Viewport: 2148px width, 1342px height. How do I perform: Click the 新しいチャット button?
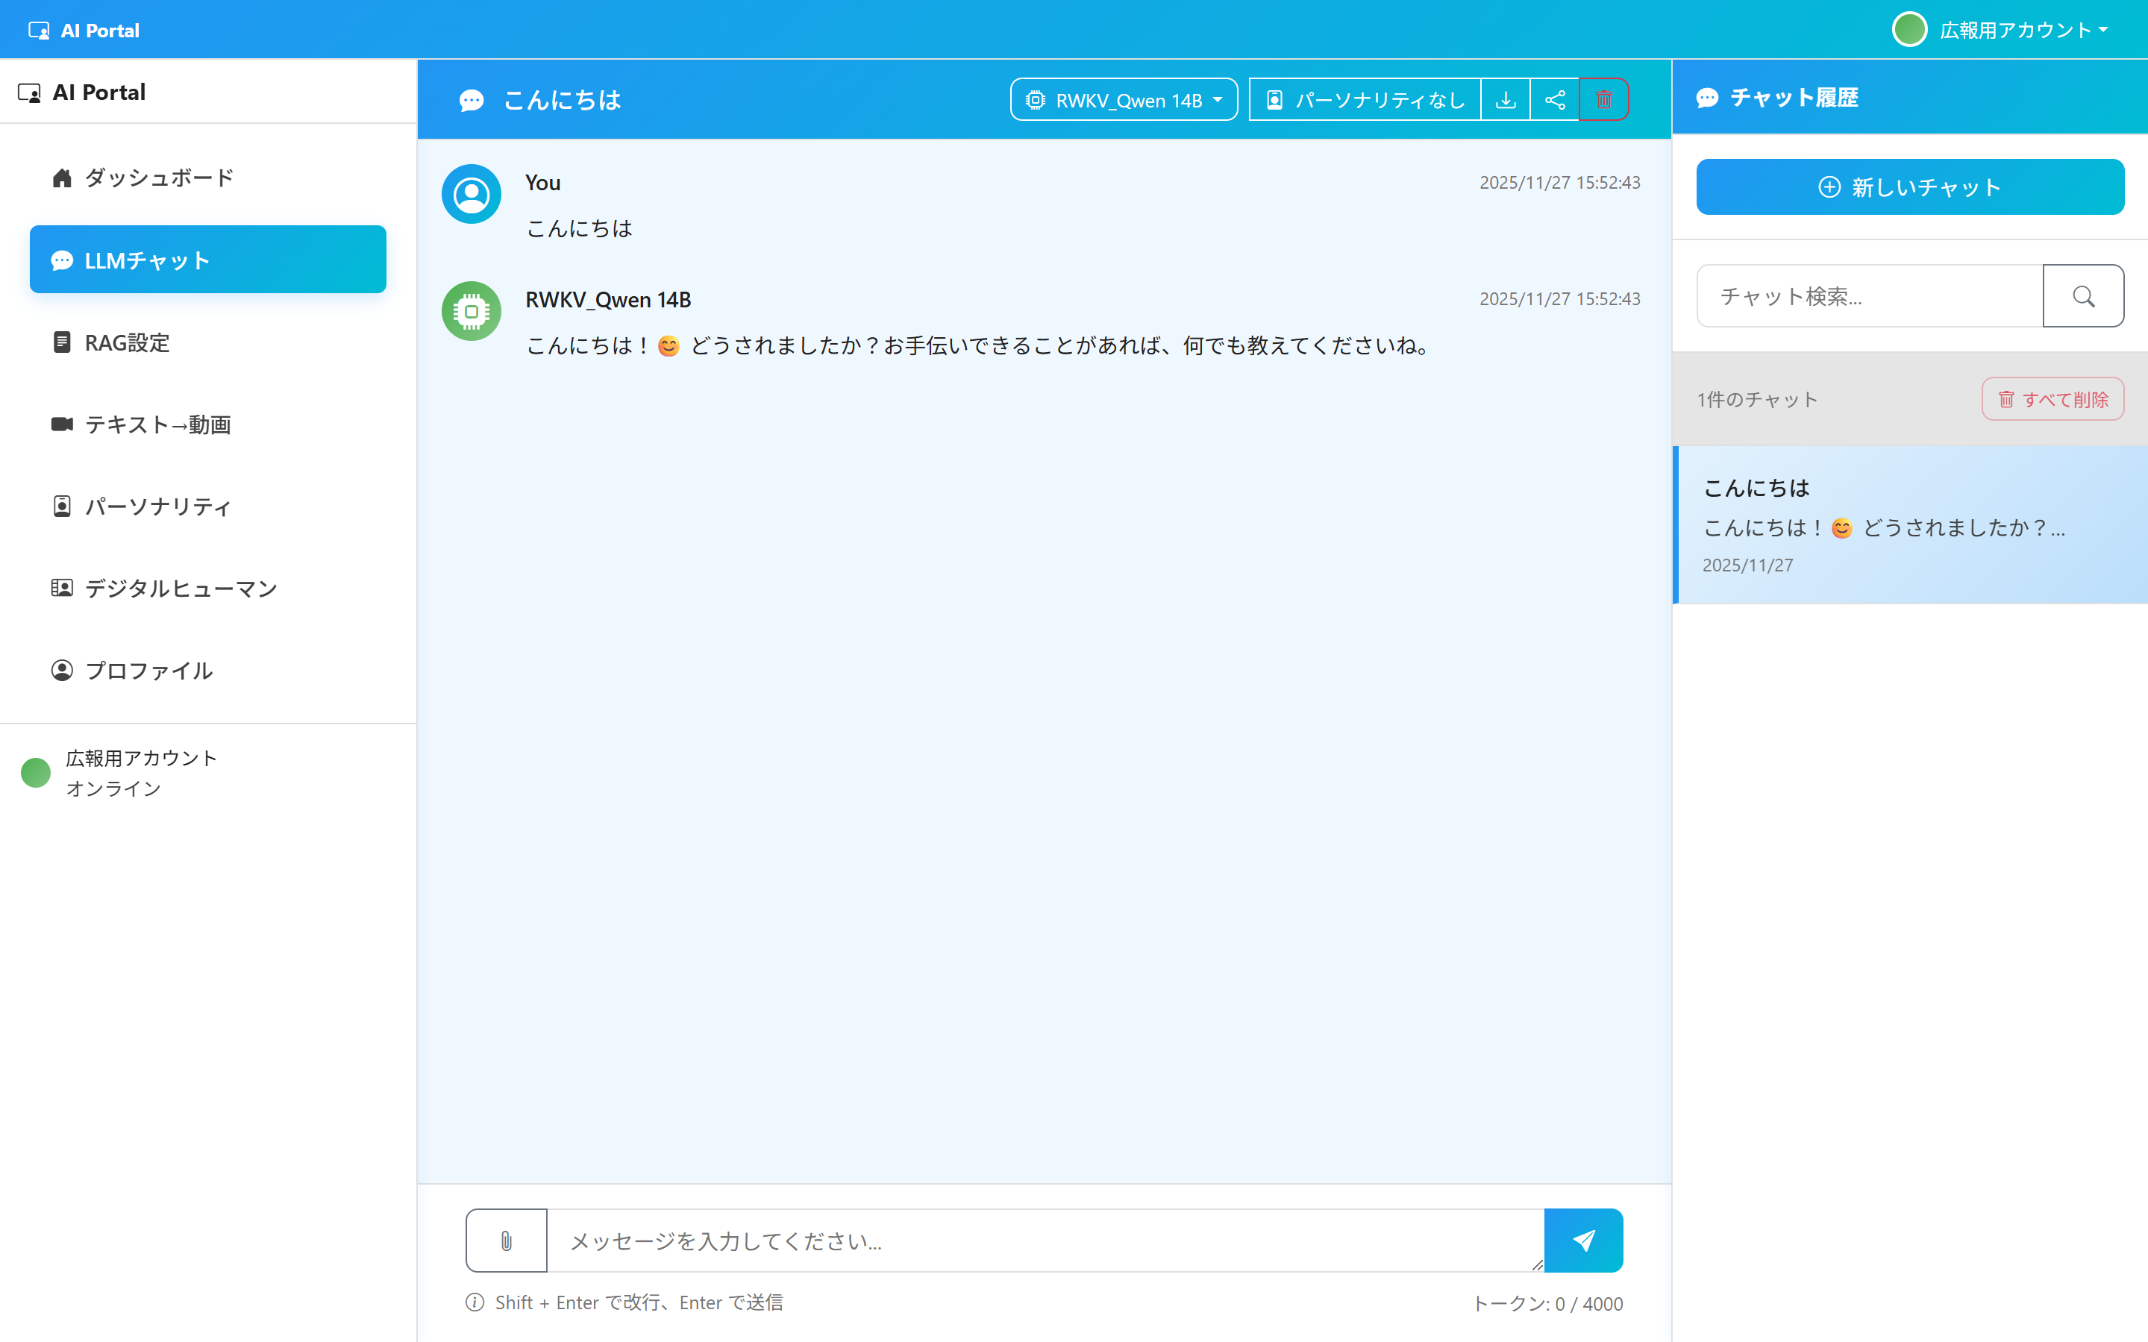[x=1909, y=187]
